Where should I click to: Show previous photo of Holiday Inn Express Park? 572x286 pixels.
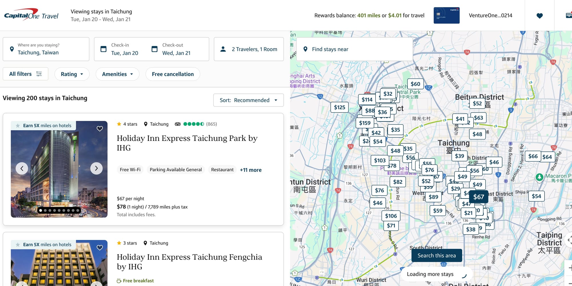pyautogui.click(x=22, y=169)
